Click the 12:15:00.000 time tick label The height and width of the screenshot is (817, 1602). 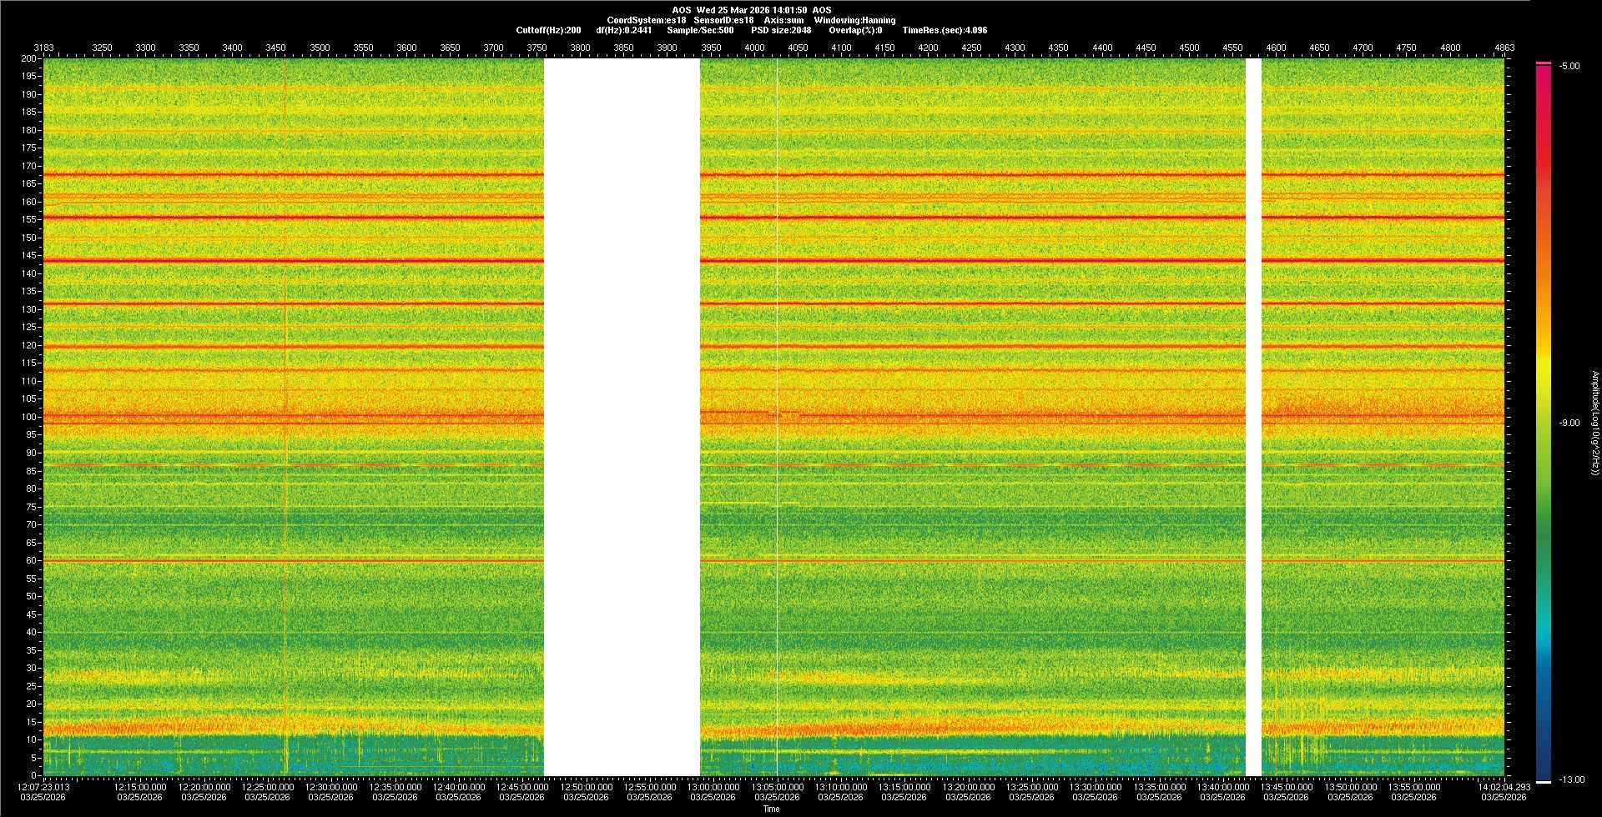click(140, 786)
